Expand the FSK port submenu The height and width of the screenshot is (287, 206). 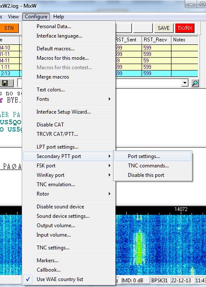69,166
